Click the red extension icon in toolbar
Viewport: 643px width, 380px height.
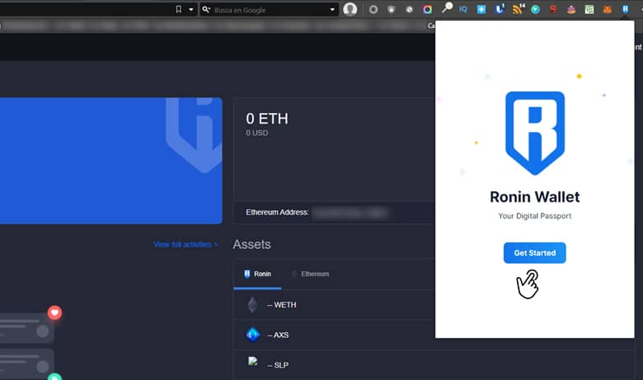tap(553, 9)
